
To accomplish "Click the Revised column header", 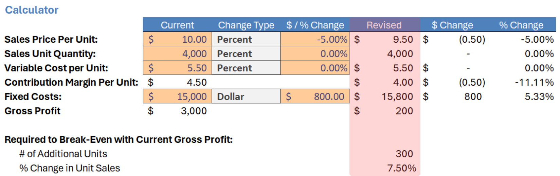I will pyautogui.click(x=384, y=25).
